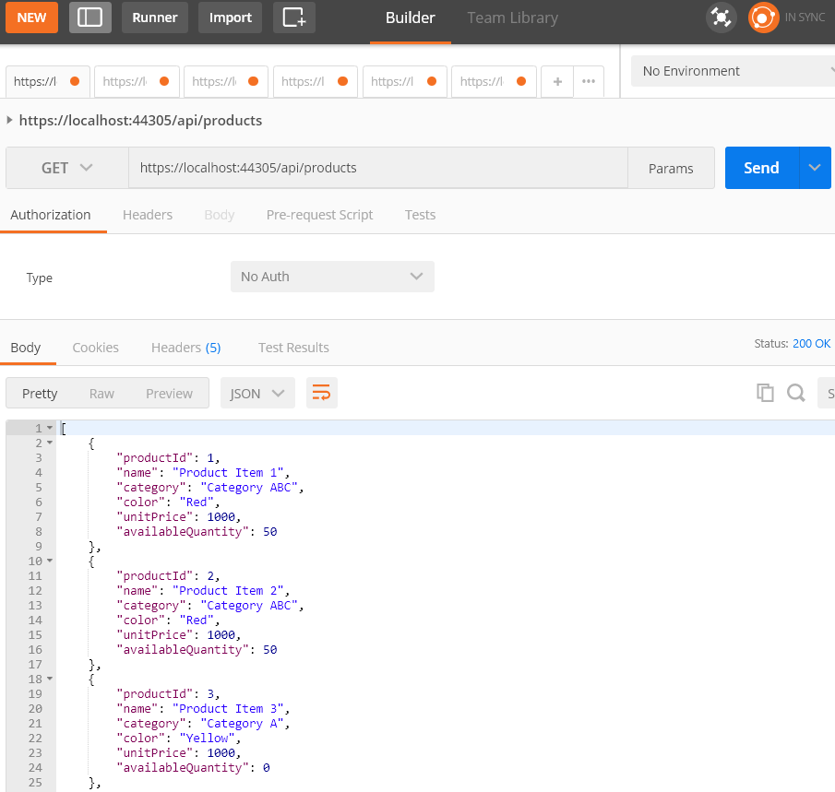
Task: Toggle line wrap in response
Action: [322, 393]
